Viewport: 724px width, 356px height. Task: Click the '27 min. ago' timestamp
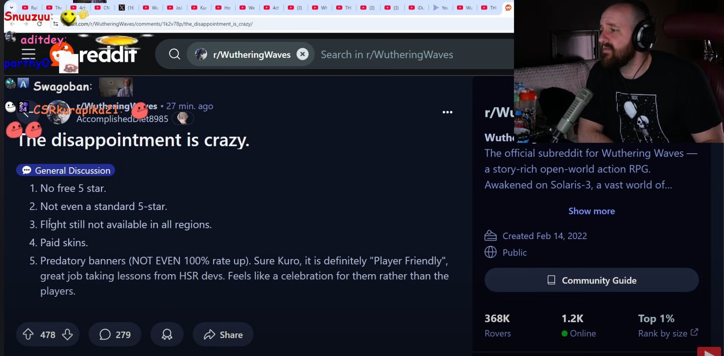click(190, 106)
